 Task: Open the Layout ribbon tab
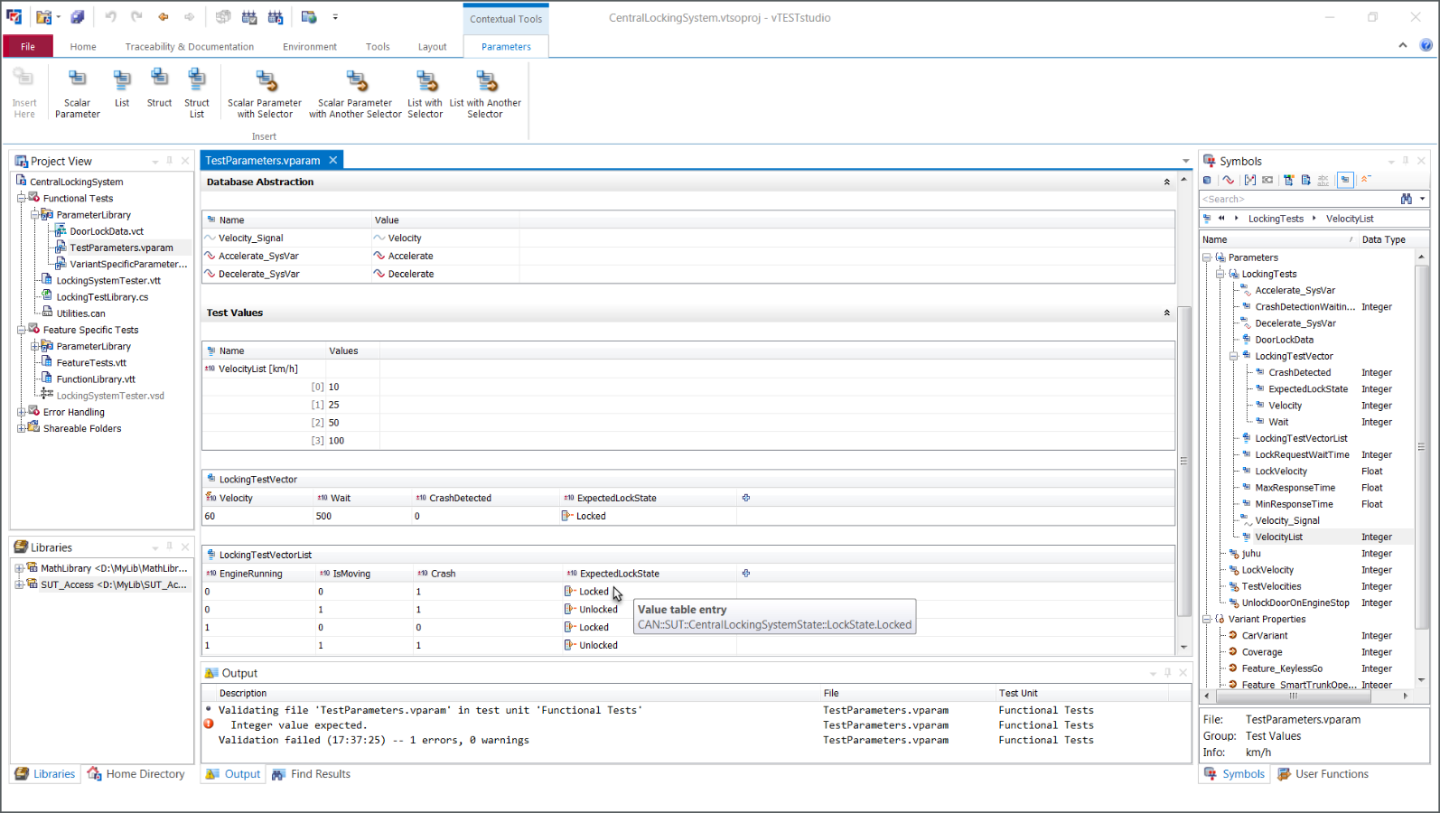point(432,46)
